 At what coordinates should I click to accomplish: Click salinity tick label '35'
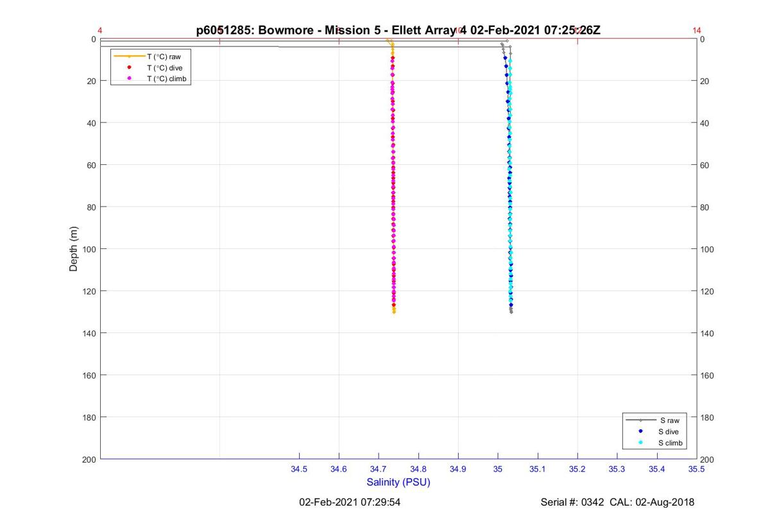pyautogui.click(x=498, y=469)
